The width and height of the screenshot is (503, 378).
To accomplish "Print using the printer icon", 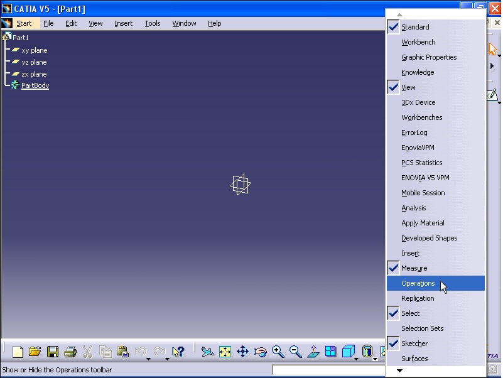I will [x=70, y=352].
